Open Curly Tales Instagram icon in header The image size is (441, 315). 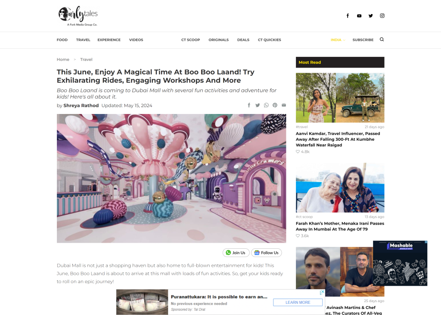[x=382, y=16]
